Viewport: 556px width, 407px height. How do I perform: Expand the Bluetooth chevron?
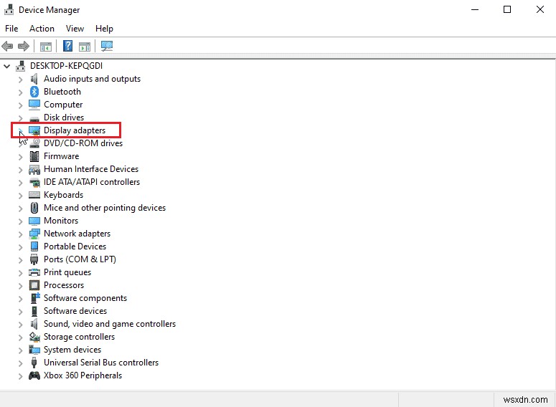pyautogui.click(x=21, y=92)
